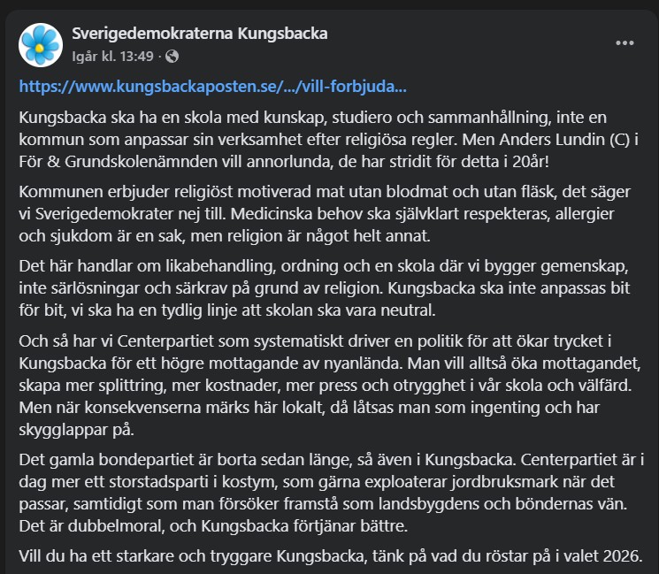Click the paragraph beginning 'Det gamla bondepartiet'
The width and height of the screenshot is (659, 574).
point(329,496)
